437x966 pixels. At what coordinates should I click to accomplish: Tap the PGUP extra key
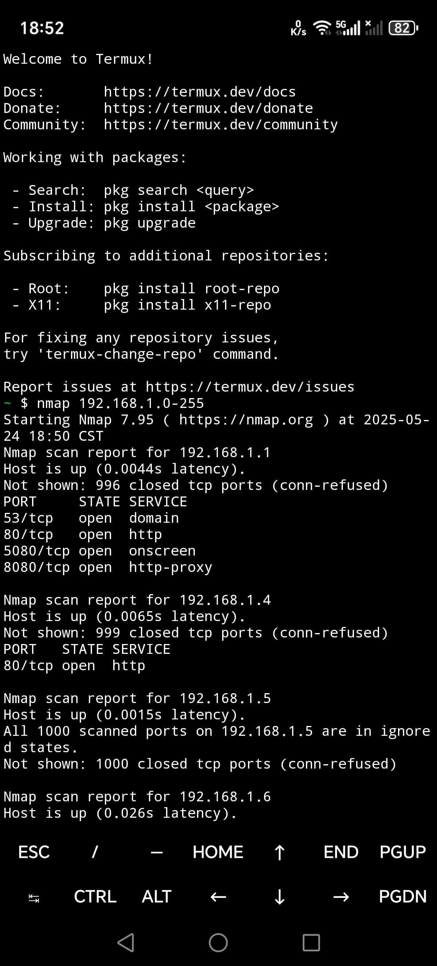(x=403, y=852)
